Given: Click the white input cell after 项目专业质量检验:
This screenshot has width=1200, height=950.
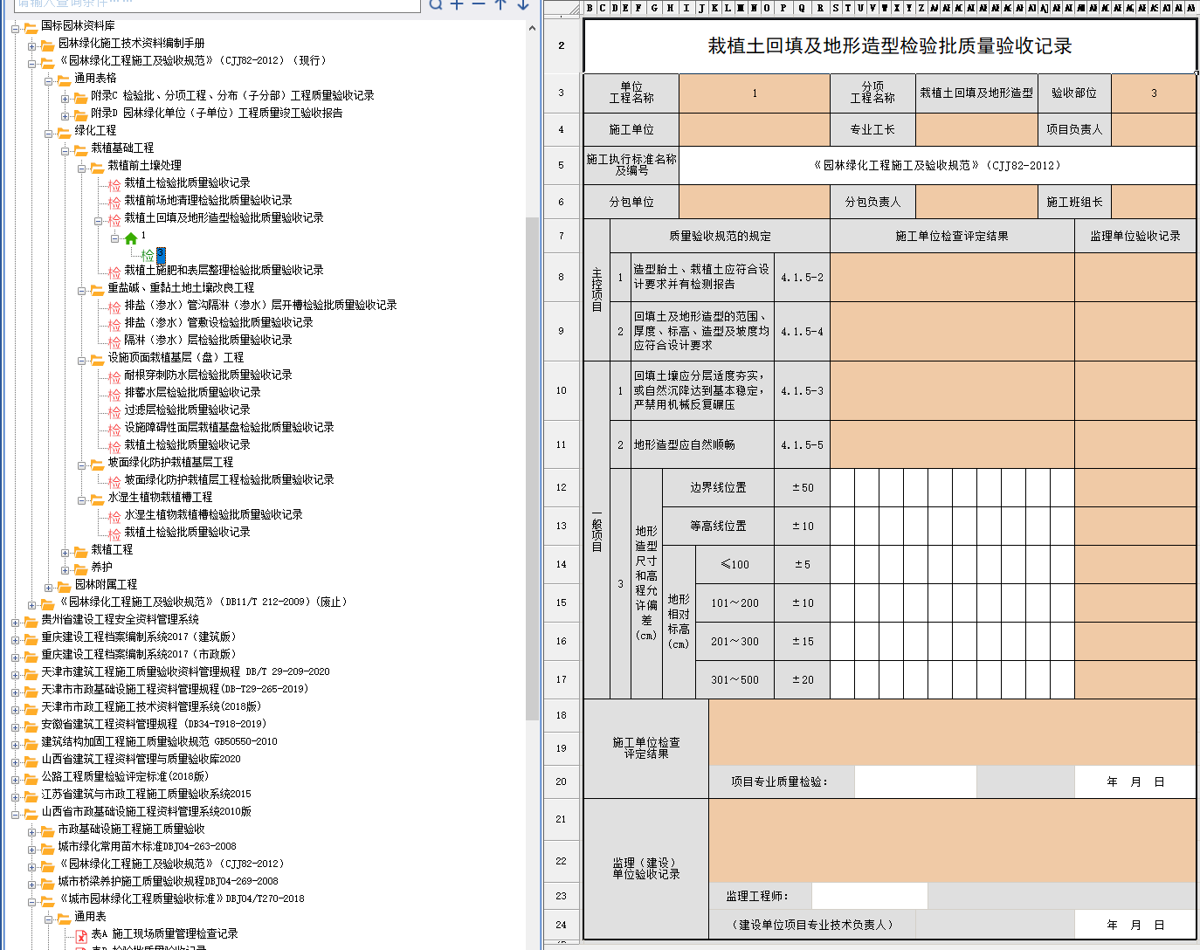Looking at the screenshot, I should (915, 781).
